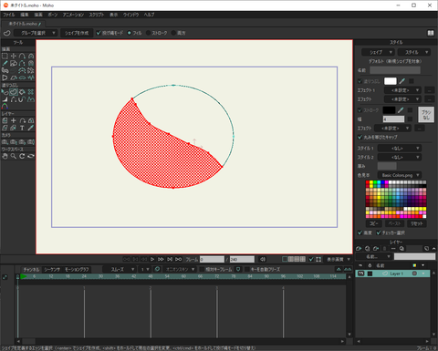Open the Style dropdown in Style panel
438x351 pixels.
pyautogui.click(x=414, y=52)
